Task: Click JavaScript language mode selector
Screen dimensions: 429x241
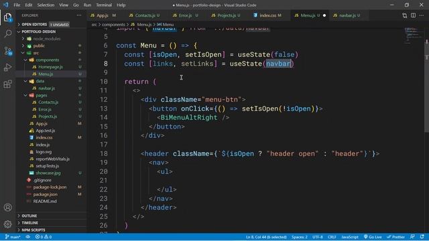Action: [350, 237]
